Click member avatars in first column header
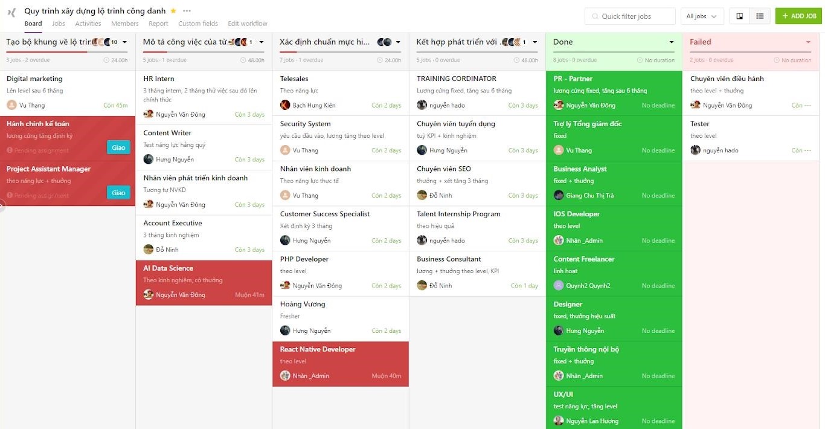825x429 pixels. coord(104,42)
